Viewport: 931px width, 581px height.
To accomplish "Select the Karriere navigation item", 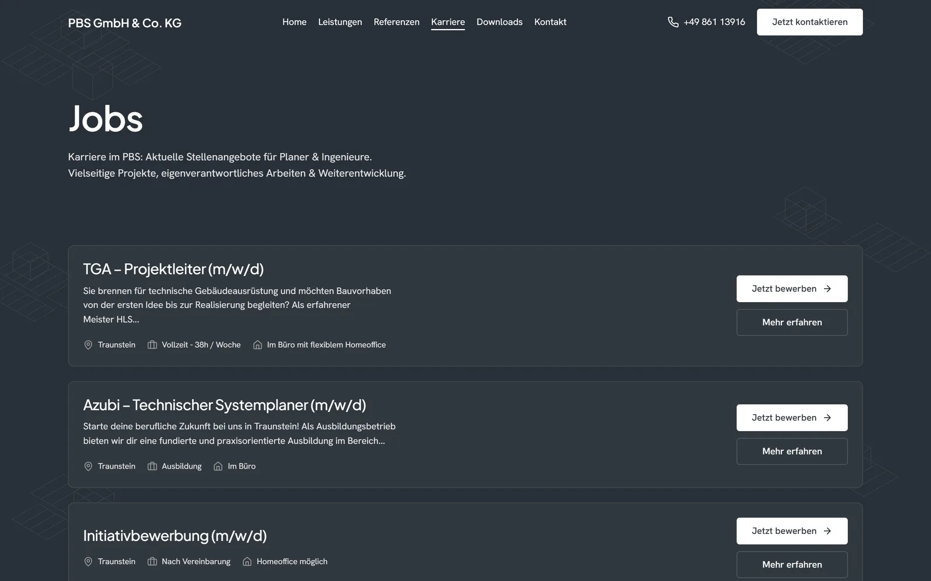I will pos(448,22).
